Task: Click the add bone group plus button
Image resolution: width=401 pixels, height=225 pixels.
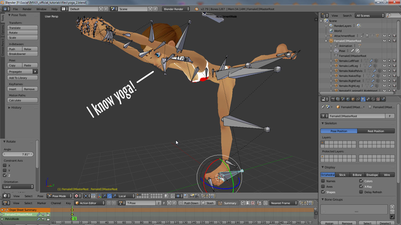Action: tap(392, 207)
